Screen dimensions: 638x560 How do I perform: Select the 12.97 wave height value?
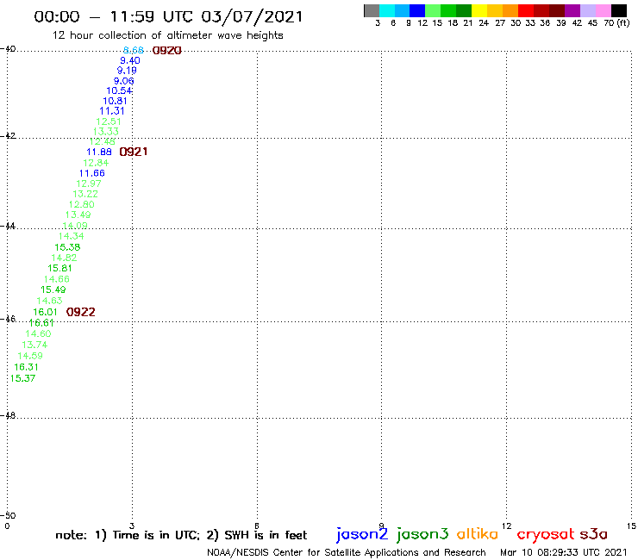pyautogui.click(x=89, y=184)
